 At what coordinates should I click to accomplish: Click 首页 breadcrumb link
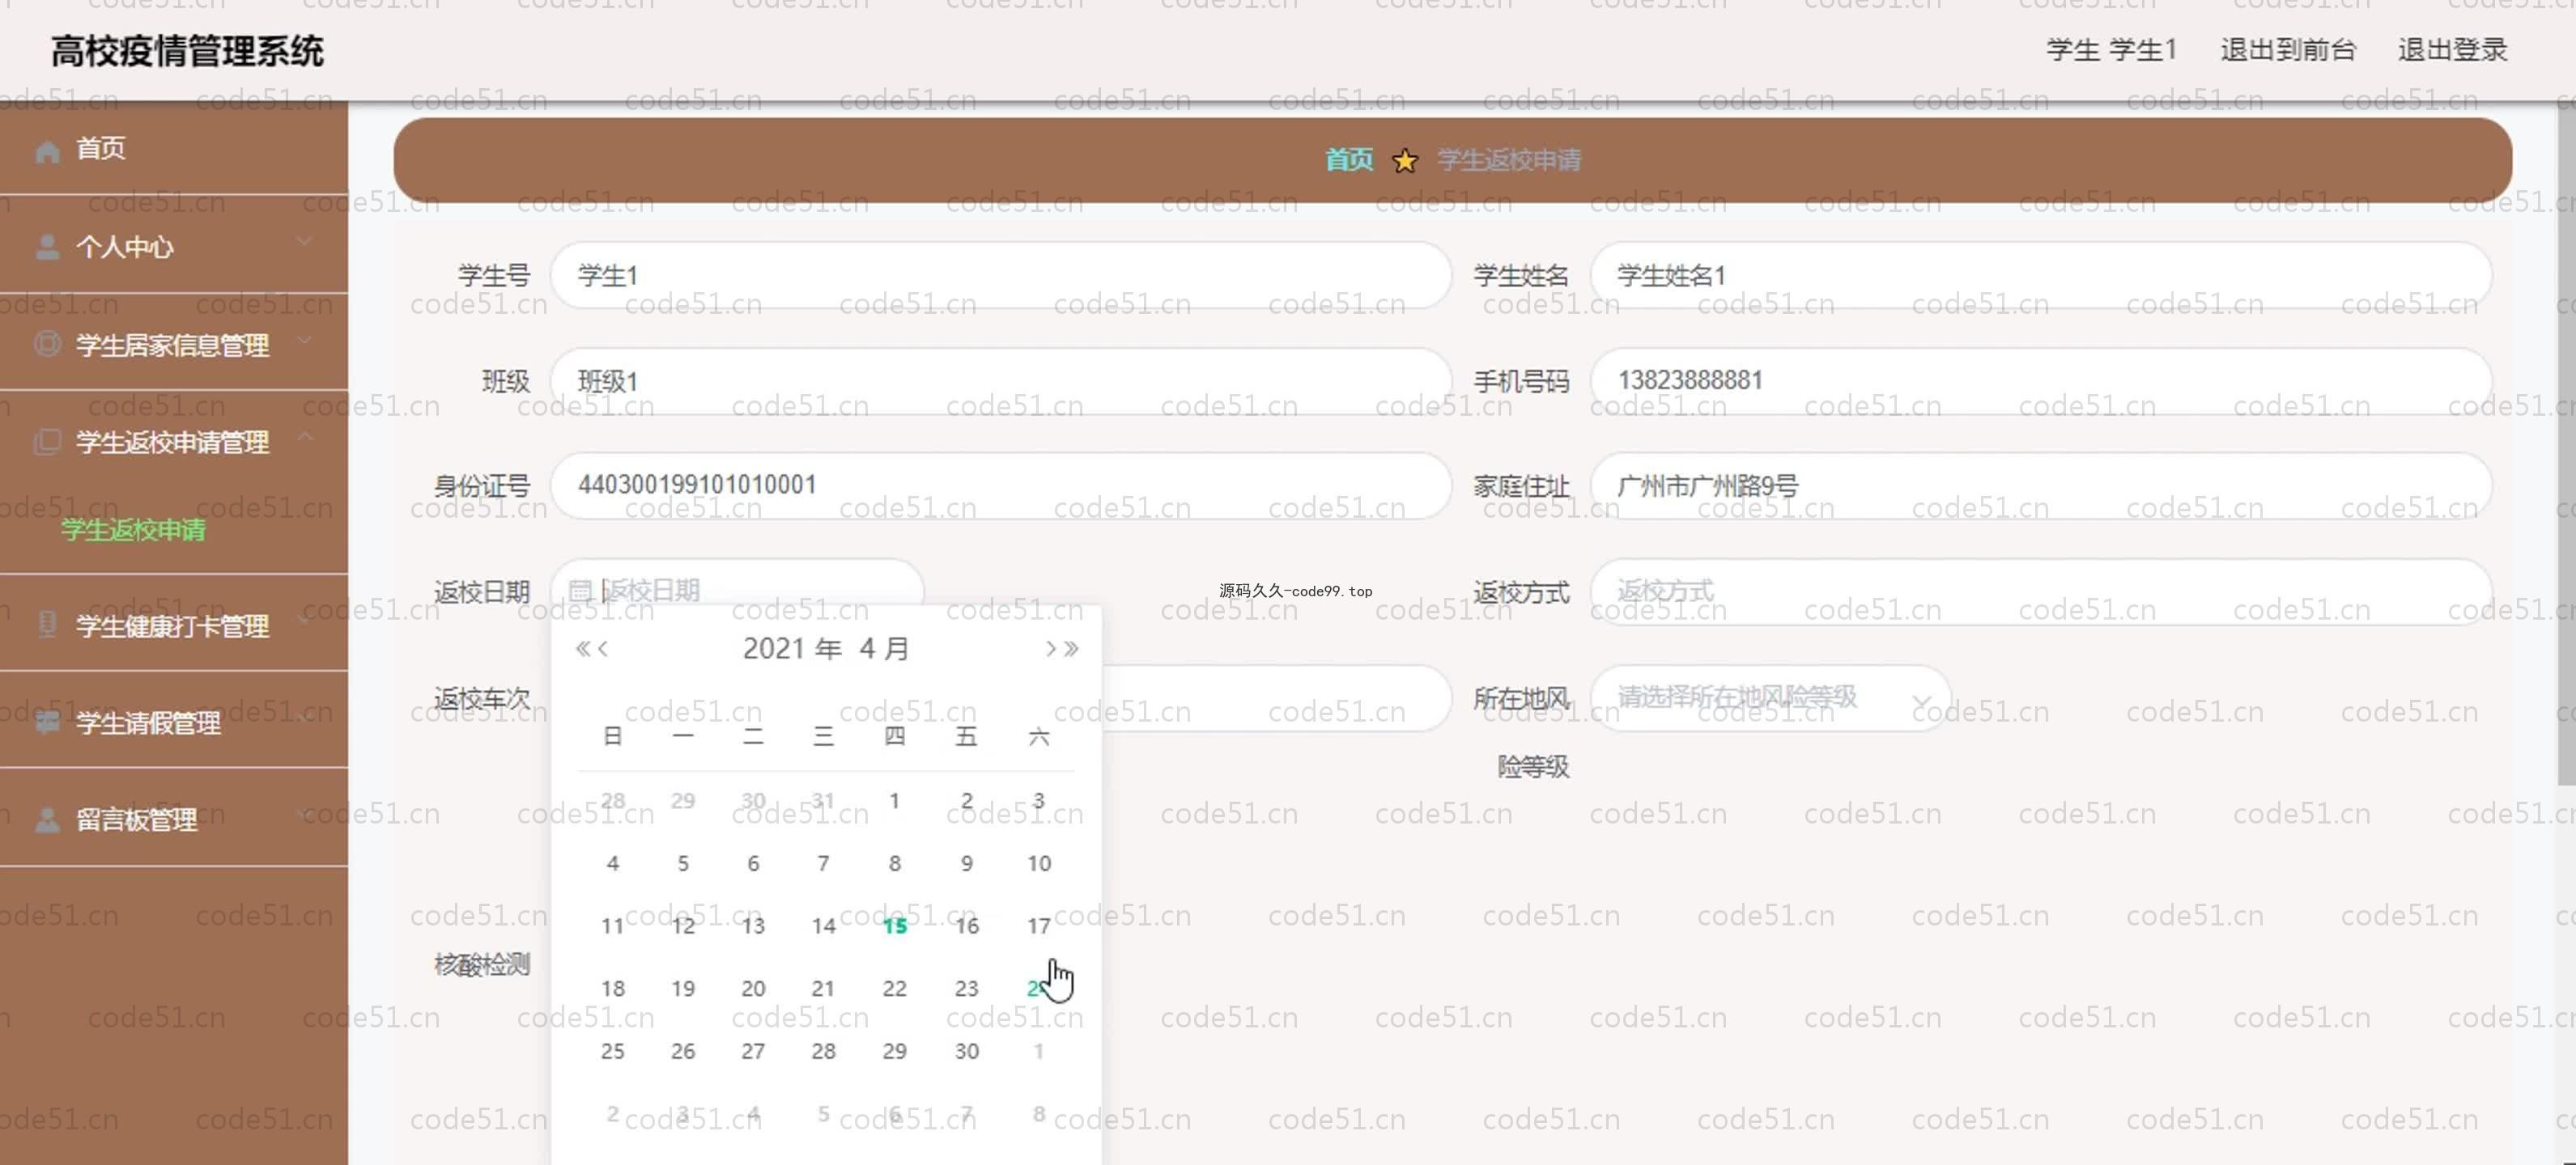pyautogui.click(x=1349, y=160)
